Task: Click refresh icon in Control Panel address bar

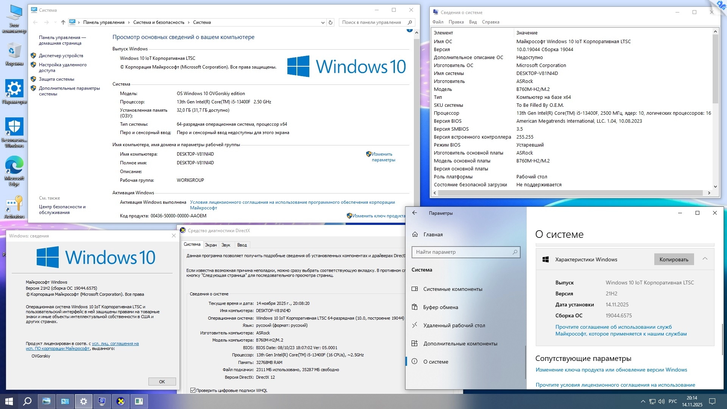Action: pyautogui.click(x=331, y=22)
